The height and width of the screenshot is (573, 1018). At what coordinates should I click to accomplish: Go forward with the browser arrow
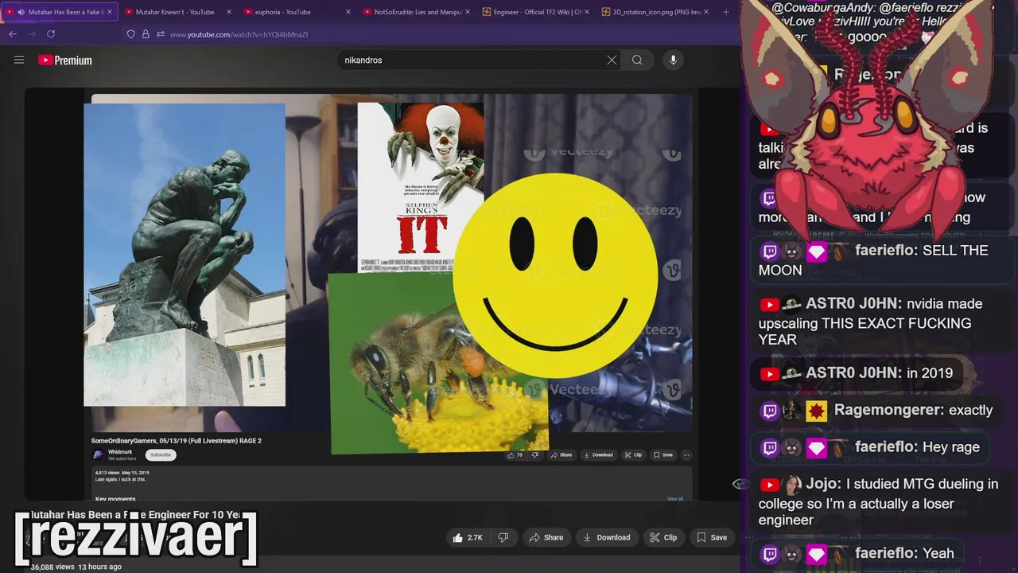tap(31, 34)
